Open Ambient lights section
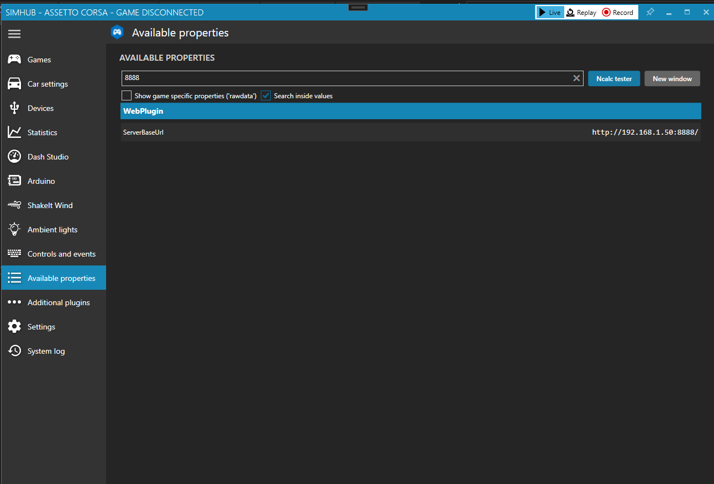The image size is (714, 484). pyautogui.click(x=53, y=230)
